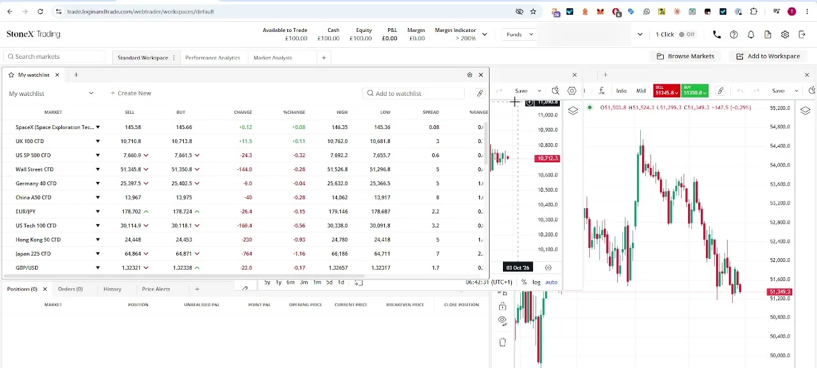Open the phone contact icon in header
The image size is (817, 368).
point(717,34)
